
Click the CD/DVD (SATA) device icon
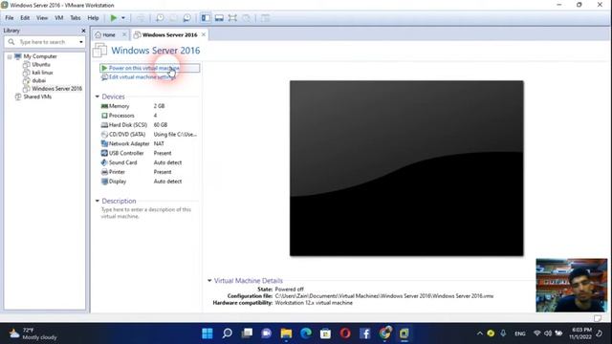pos(104,134)
